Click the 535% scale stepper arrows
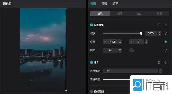 (x=159, y=33)
